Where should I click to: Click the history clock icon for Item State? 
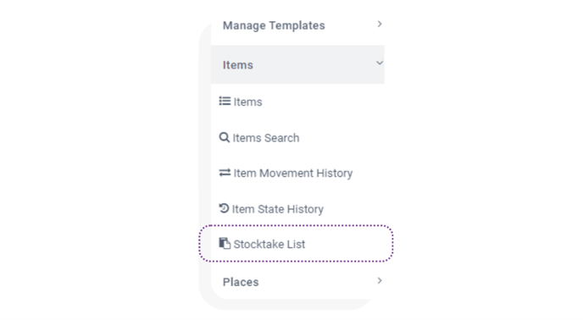pos(224,208)
